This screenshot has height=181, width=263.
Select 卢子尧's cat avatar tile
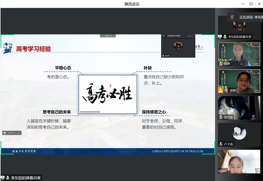click(x=239, y=135)
